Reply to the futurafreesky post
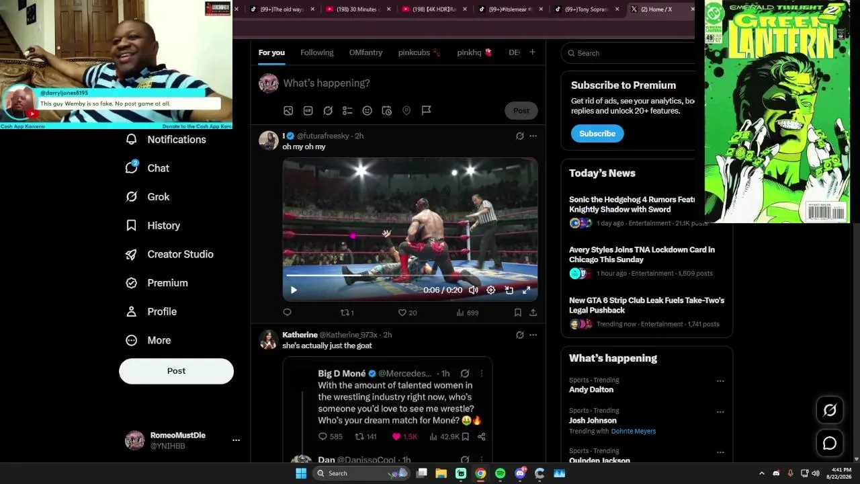 pyautogui.click(x=287, y=313)
